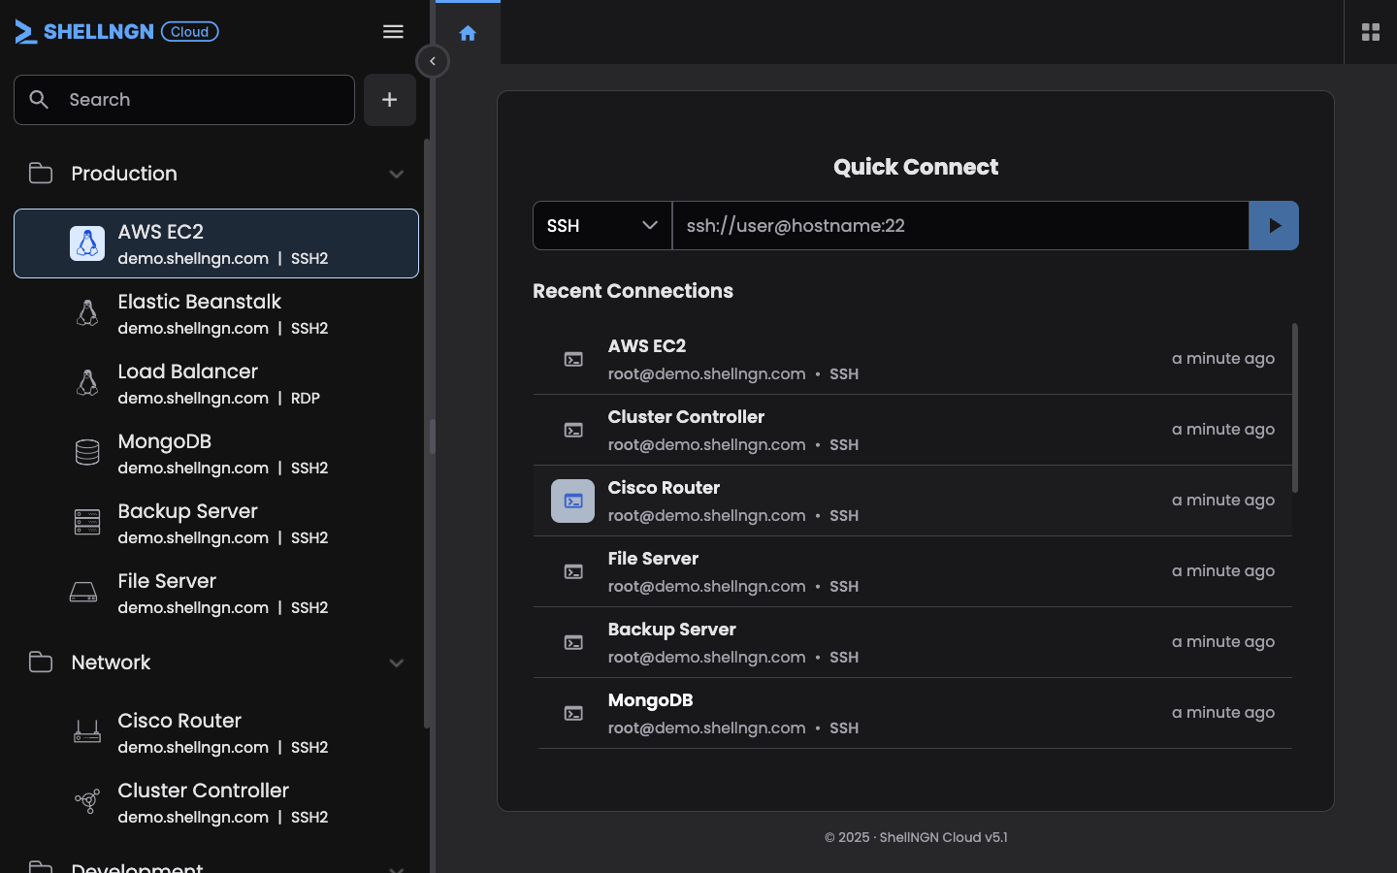Viewport: 1397px width, 873px height.
Task: Select the Backup Server rack icon
Action: click(86, 522)
